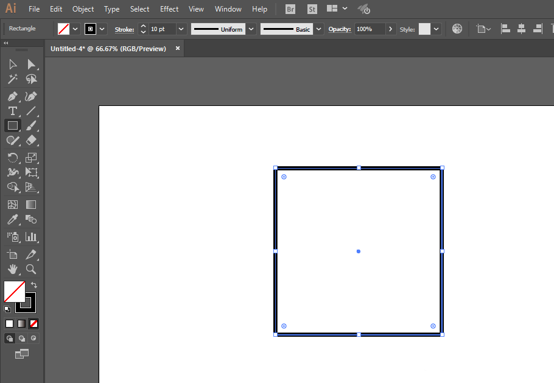Screen dimensions: 554x383
Task: Swap the fill and stroke colors
Action: click(34, 284)
